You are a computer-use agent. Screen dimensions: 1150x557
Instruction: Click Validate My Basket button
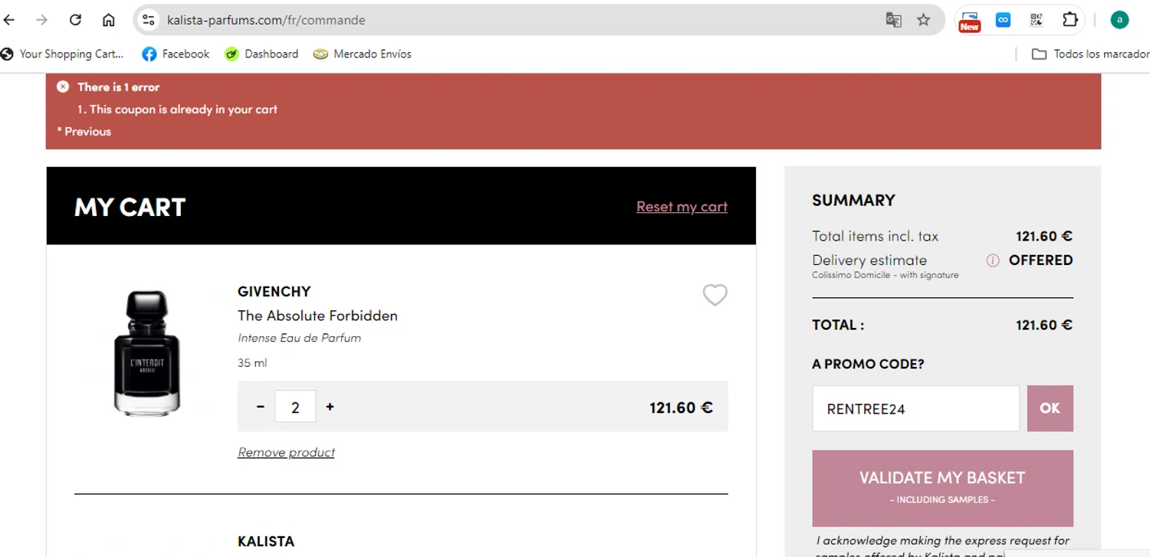(942, 488)
